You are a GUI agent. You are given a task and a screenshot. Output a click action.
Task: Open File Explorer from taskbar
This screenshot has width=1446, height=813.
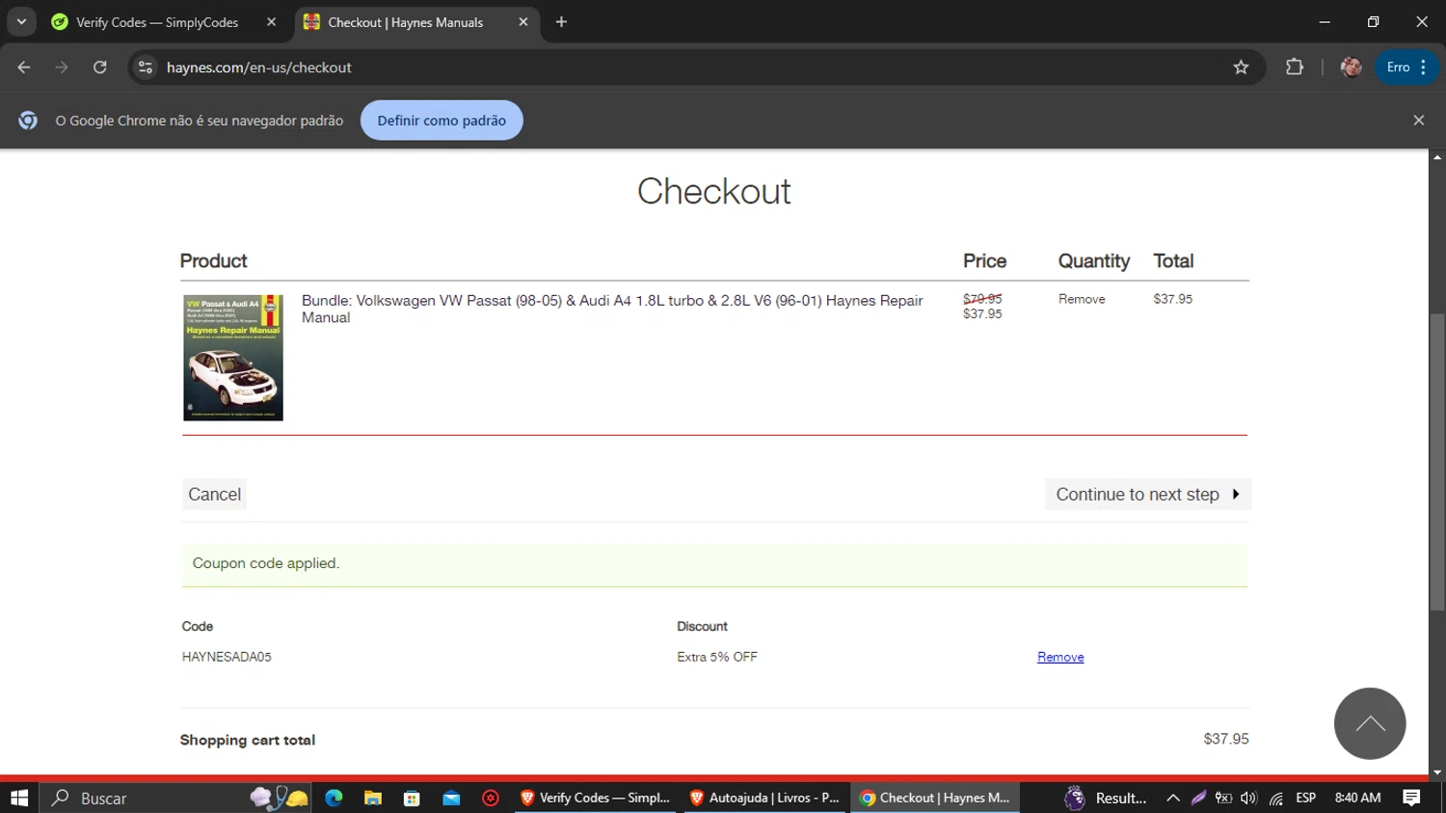pyautogui.click(x=373, y=798)
